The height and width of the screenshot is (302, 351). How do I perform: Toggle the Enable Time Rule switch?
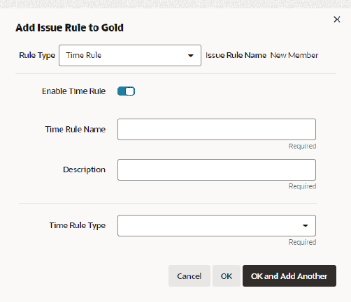pyautogui.click(x=126, y=91)
